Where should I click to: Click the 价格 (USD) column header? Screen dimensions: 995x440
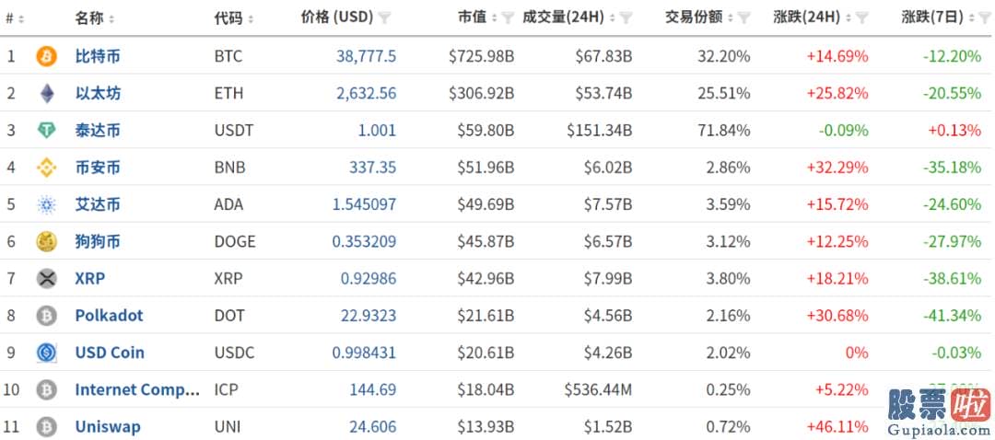coord(337,17)
